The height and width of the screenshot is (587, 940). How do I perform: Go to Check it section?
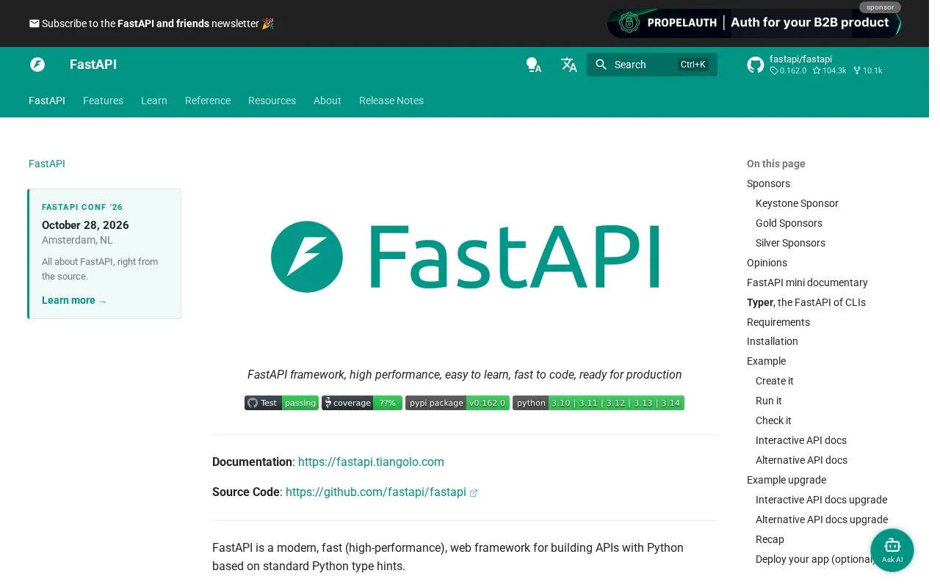pos(773,420)
